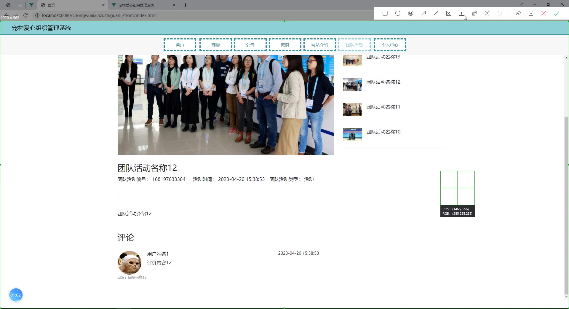Switch to the 宠物爱心组织管理系统 browser tab
Viewport: 569px width, 309px height.
(144, 5)
